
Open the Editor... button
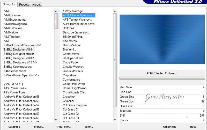click(89, 127)
